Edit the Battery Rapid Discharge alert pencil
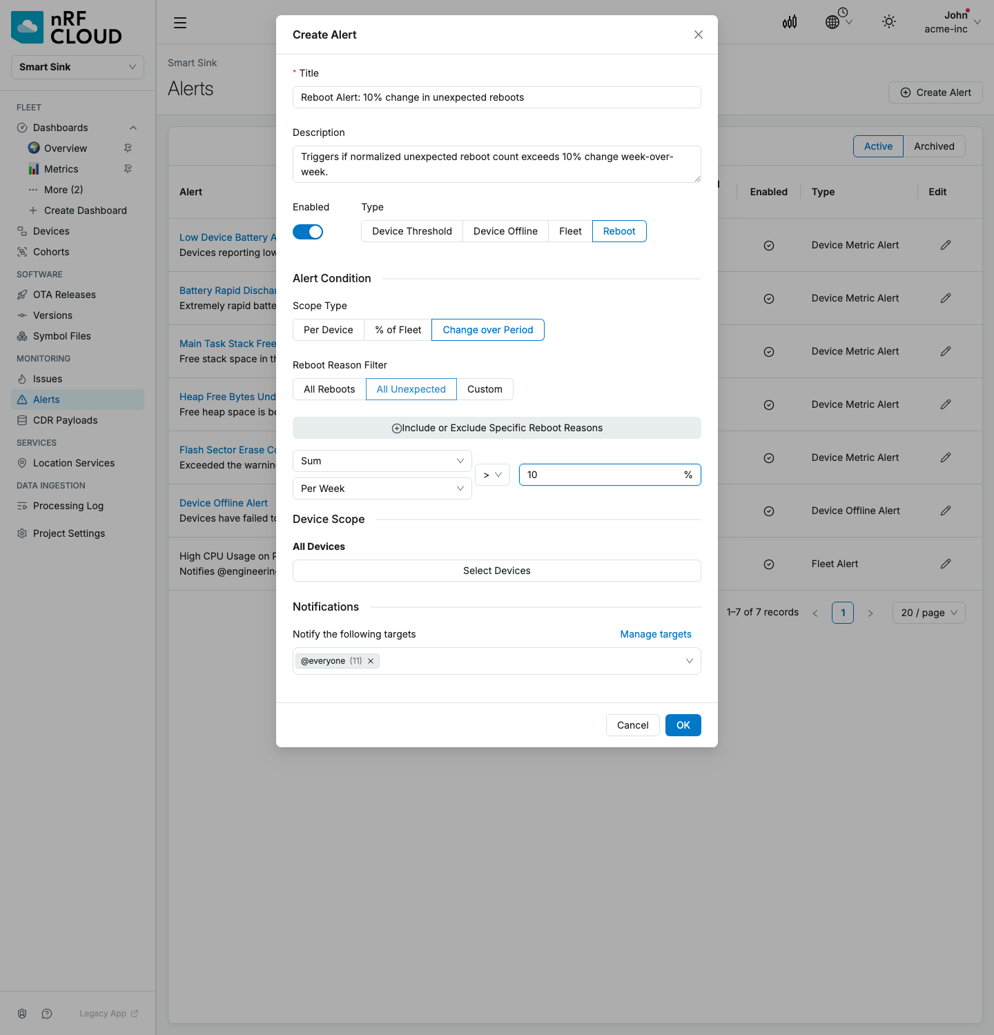This screenshot has height=1035, width=994. click(x=946, y=298)
